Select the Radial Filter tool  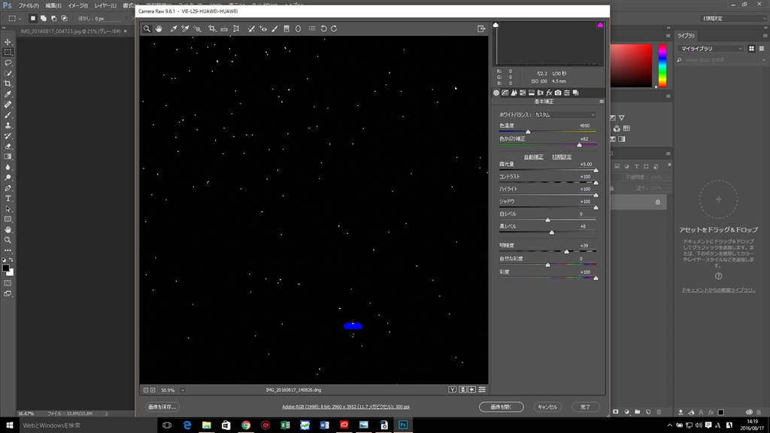point(298,29)
